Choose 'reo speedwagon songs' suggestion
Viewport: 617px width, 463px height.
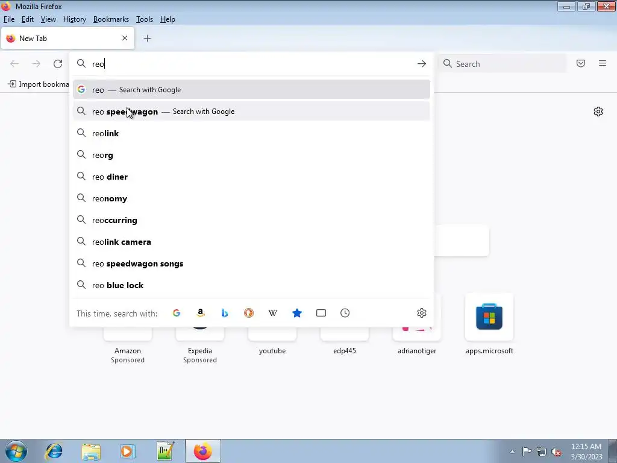click(251, 263)
